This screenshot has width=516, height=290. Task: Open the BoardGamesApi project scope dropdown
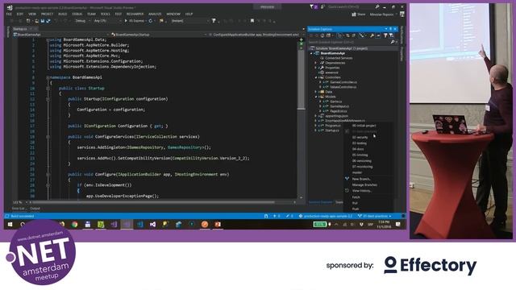pyautogui.click(x=61, y=34)
